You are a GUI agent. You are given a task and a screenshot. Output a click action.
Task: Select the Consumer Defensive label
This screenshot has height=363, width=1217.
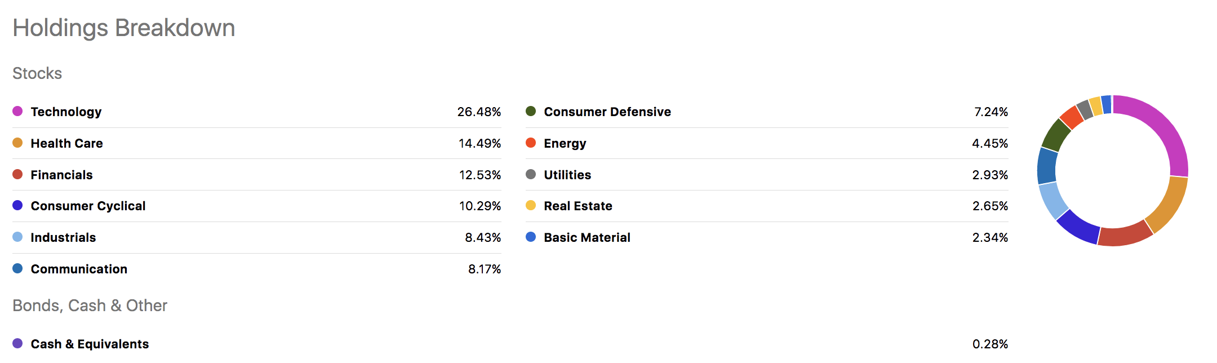point(607,112)
